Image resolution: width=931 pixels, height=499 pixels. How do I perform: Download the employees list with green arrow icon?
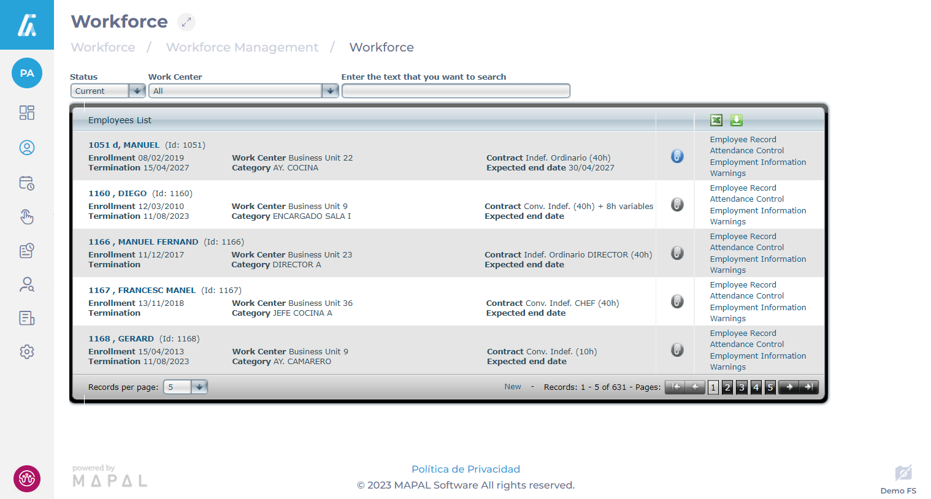[x=737, y=120]
